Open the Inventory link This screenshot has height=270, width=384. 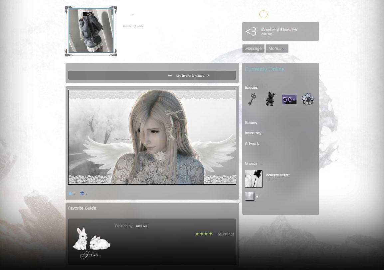tap(253, 133)
